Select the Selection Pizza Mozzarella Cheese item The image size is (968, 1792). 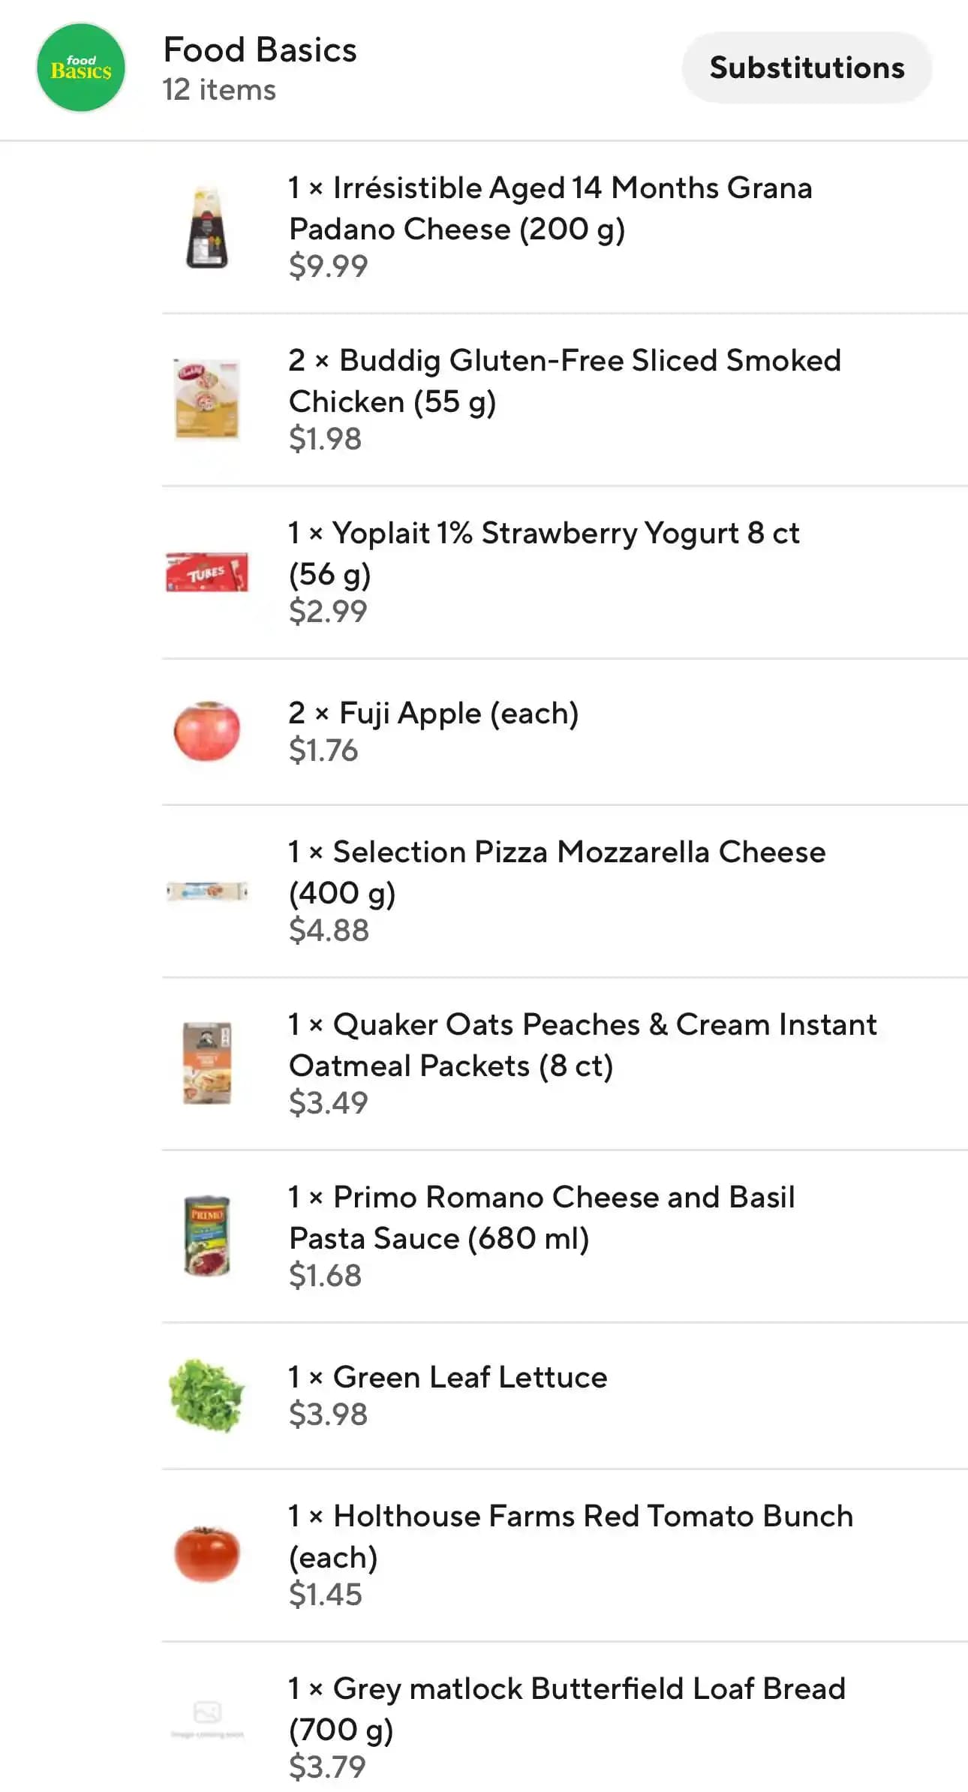tap(557, 872)
